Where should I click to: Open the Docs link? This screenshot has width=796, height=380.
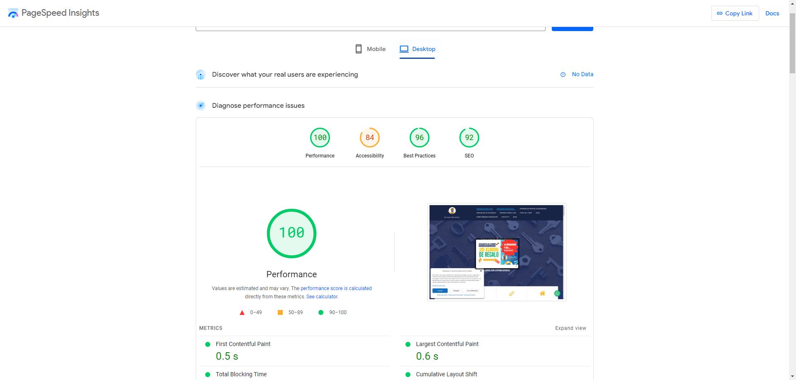point(772,13)
